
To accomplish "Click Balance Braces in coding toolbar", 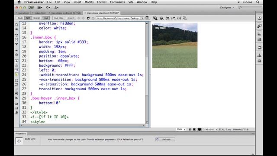I will tap(16, 55).
